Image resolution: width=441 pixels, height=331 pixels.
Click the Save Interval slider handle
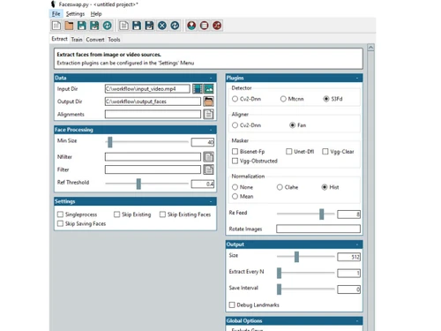coord(279,290)
